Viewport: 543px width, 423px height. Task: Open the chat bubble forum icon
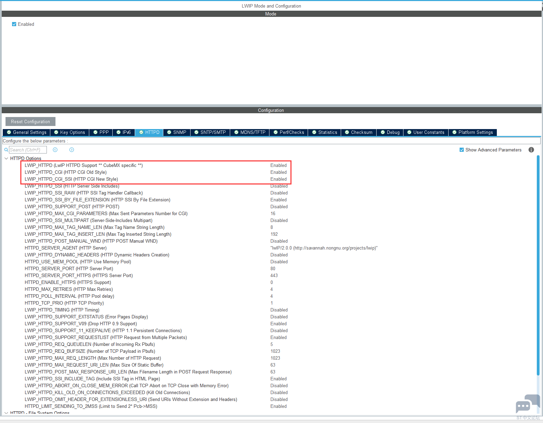pos(527,404)
